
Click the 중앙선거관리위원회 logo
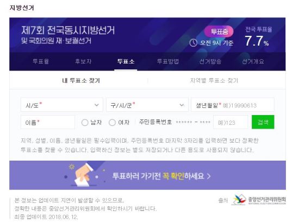[259, 200]
